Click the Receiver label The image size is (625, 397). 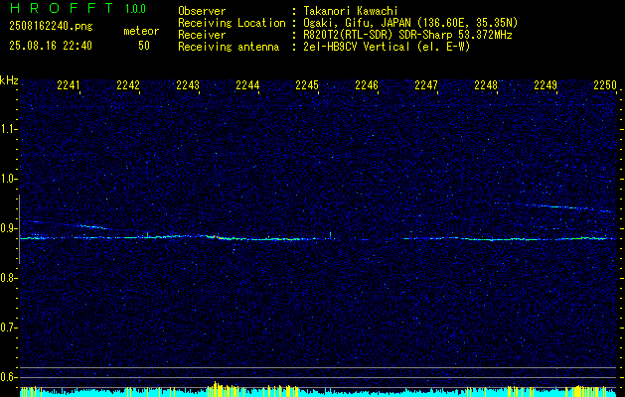point(202,35)
